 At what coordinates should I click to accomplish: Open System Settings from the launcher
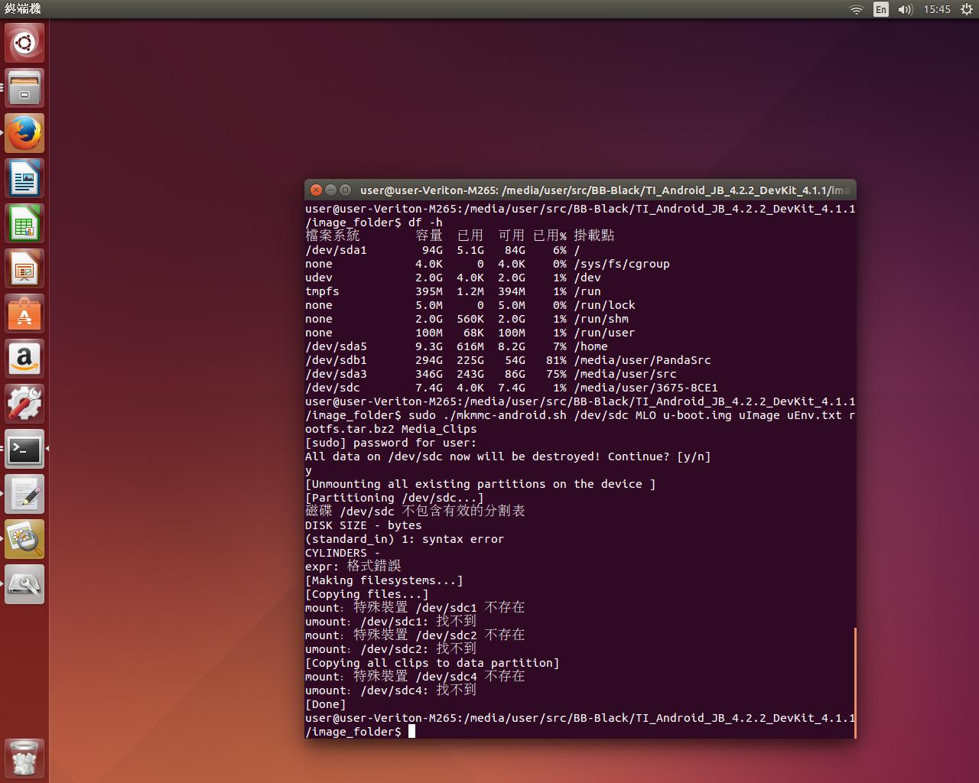point(24,404)
